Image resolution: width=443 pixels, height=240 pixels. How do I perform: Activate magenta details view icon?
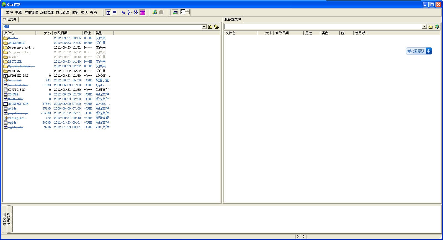pos(143,12)
